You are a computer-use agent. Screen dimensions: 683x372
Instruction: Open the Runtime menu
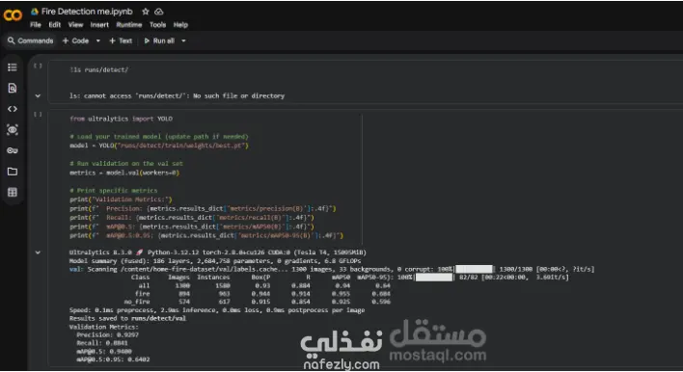[129, 25]
